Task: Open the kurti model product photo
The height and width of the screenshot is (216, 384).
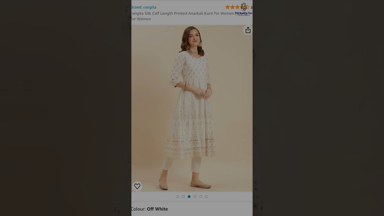Action: coord(192,108)
